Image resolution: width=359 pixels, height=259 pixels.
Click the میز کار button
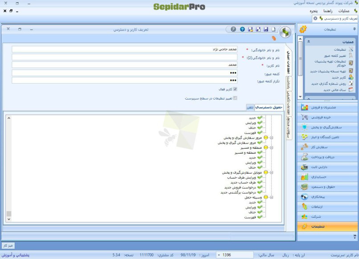8,246
